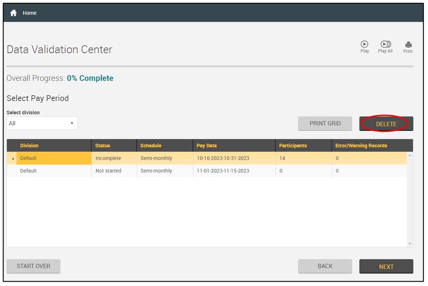Sort by Division column header

coord(29,145)
